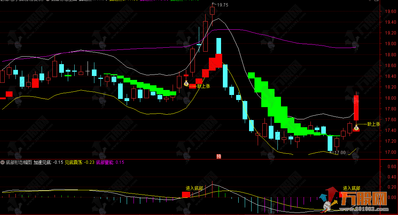Select the 底部形态幅图 indicator title
This screenshot has width=398, height=215.
coord(19,162)
